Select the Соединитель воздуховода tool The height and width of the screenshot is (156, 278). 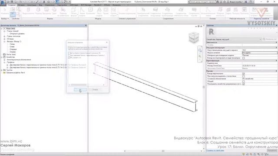click(x=156, y=12)
